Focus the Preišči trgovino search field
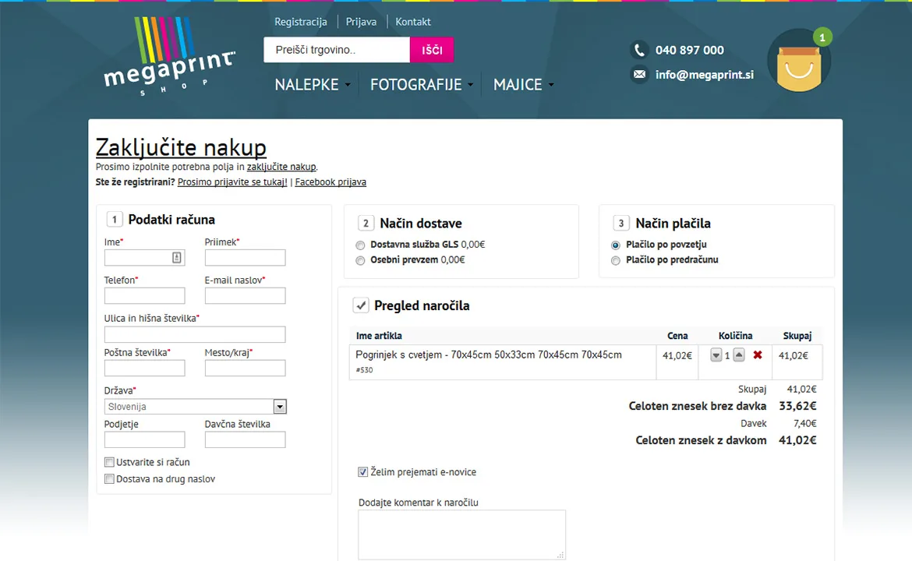Screen dimensions: 912x561 click(337, 50)
